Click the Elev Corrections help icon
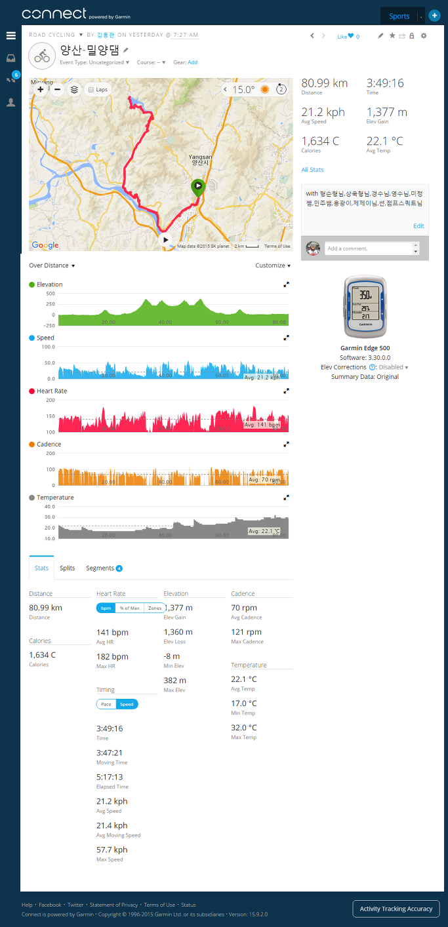 (372, 368)
